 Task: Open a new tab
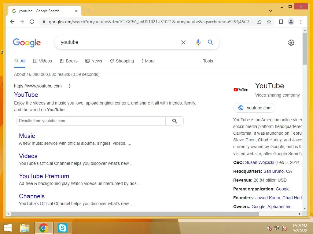click(x=88, y=11)
